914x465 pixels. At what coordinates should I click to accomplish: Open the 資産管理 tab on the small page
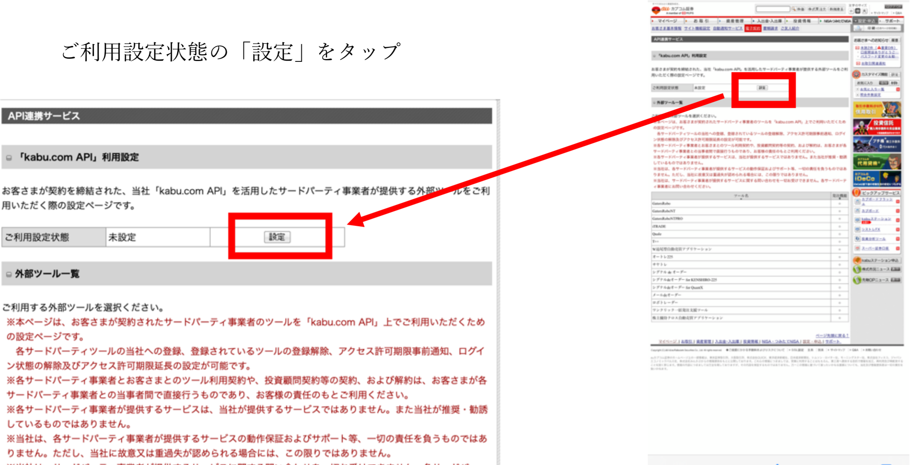735,21
